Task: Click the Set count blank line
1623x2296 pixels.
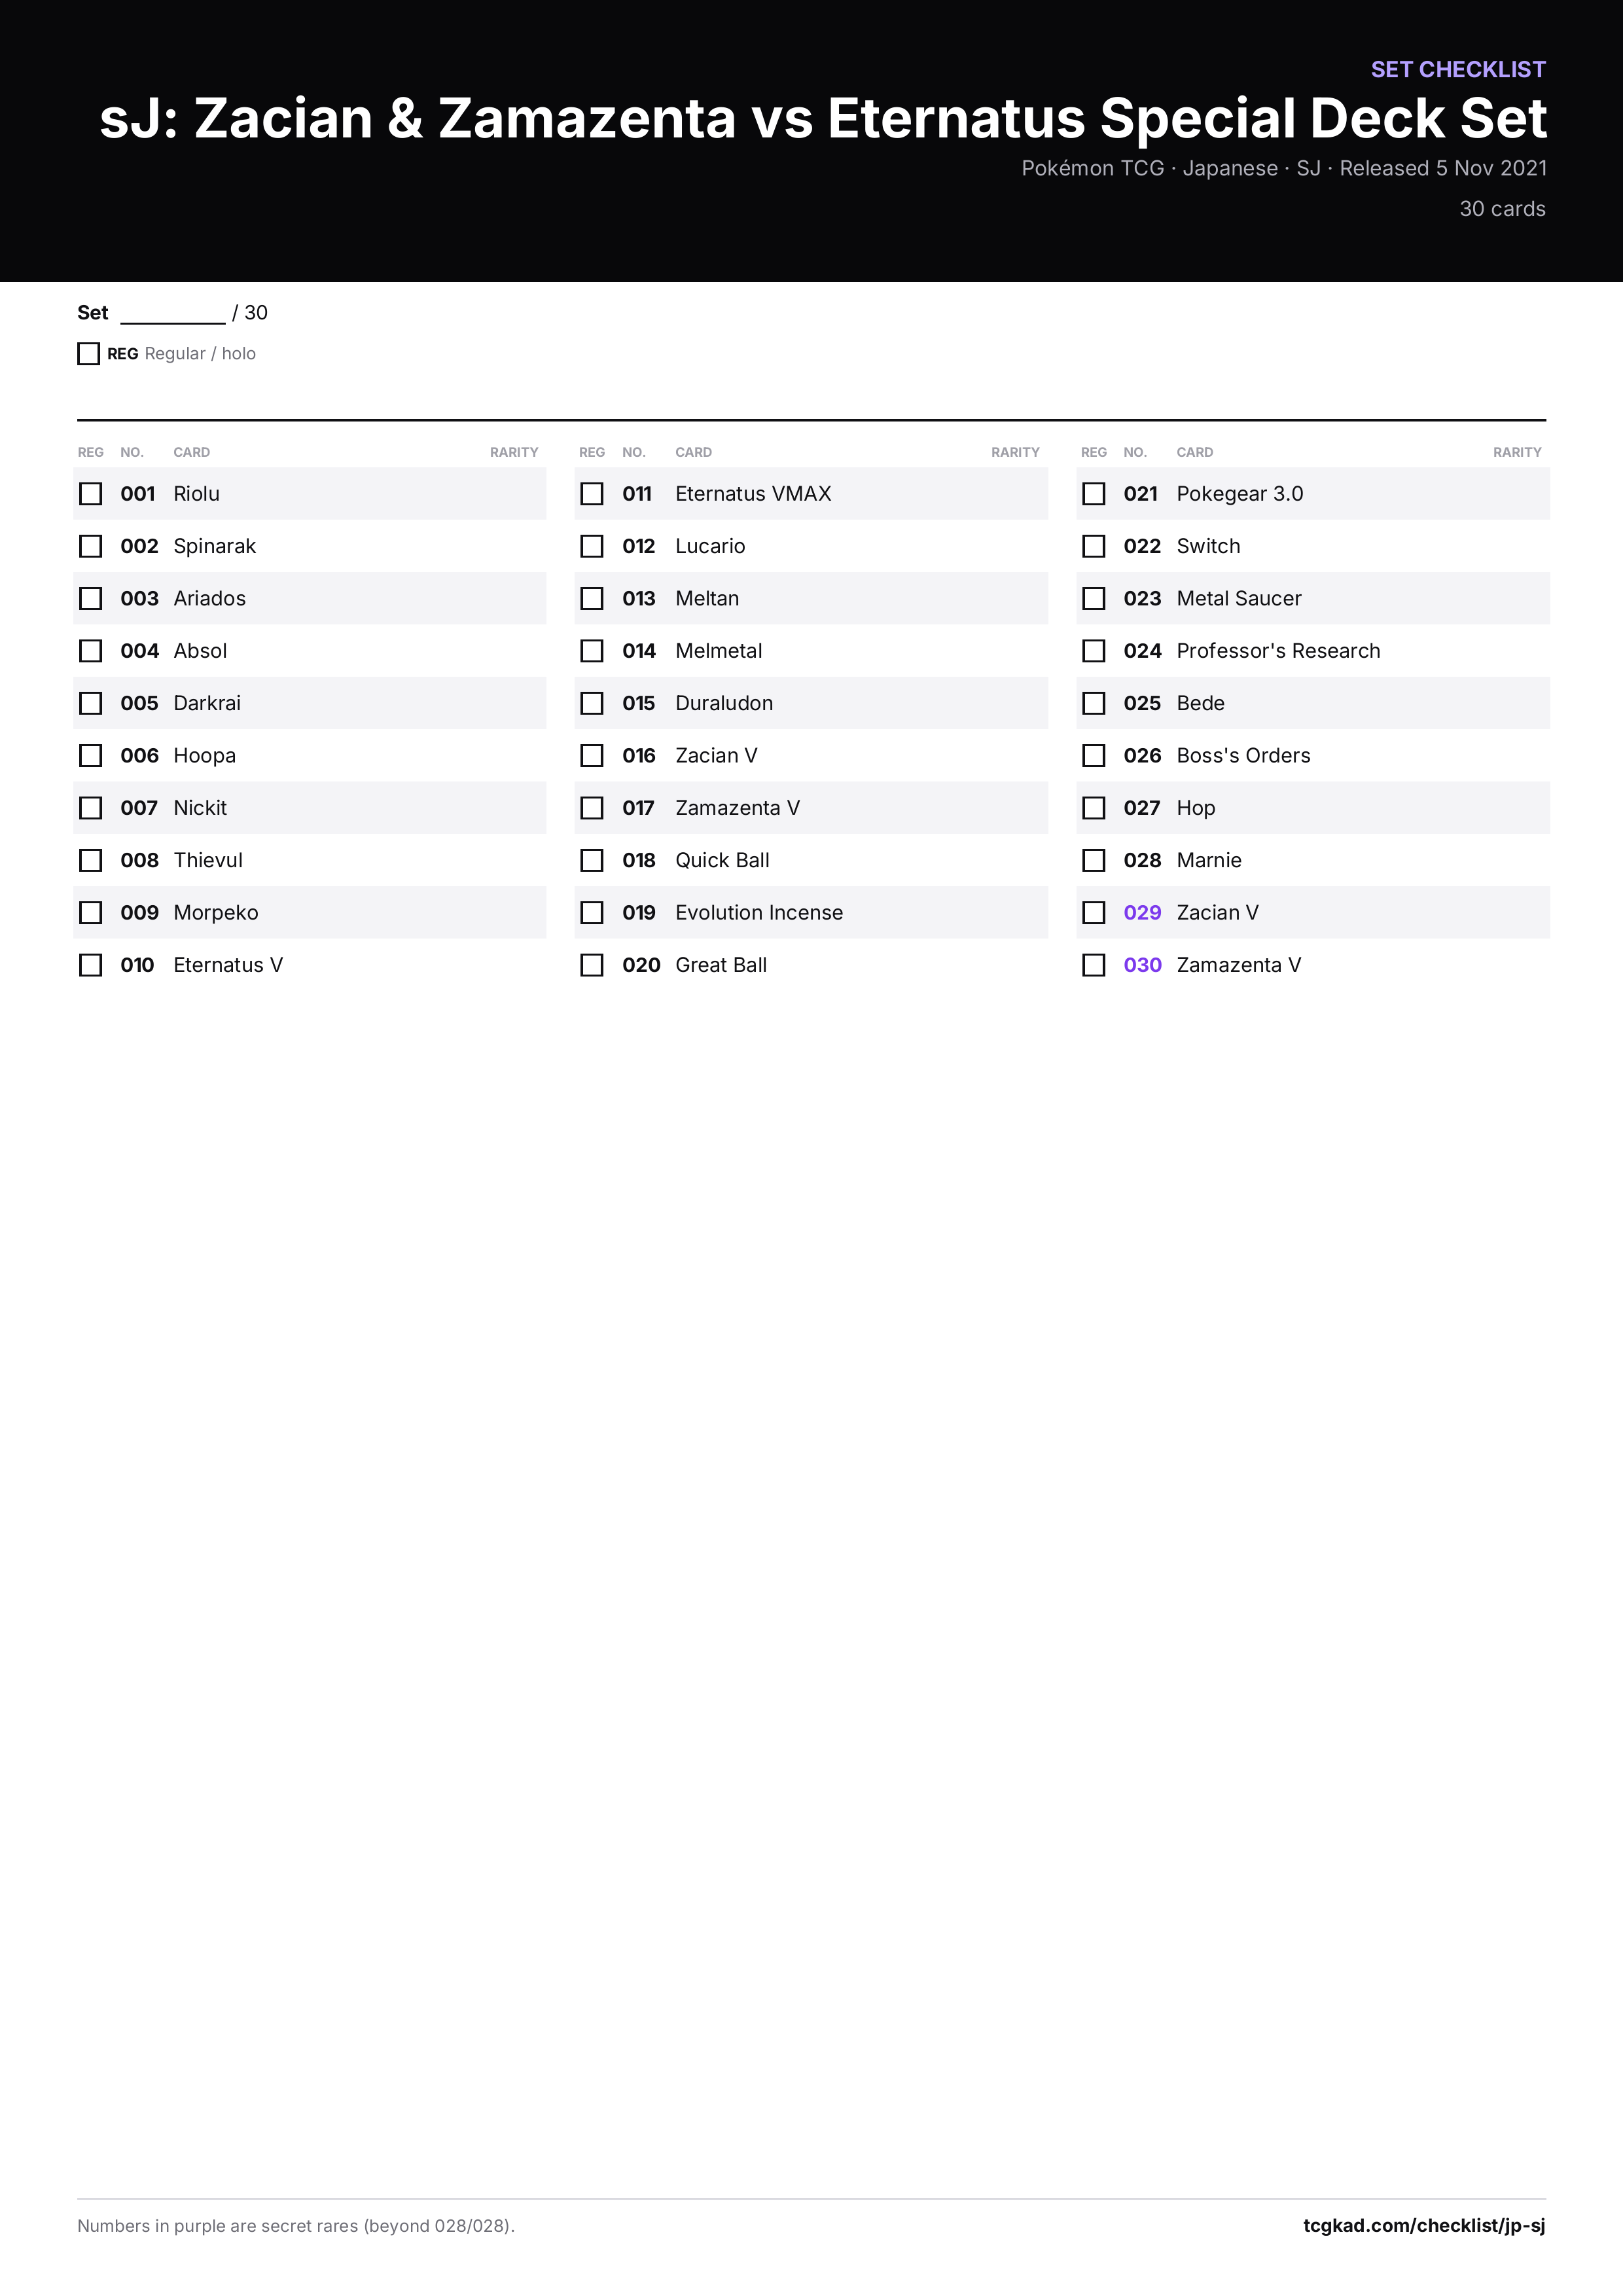Action: point(173,314)
